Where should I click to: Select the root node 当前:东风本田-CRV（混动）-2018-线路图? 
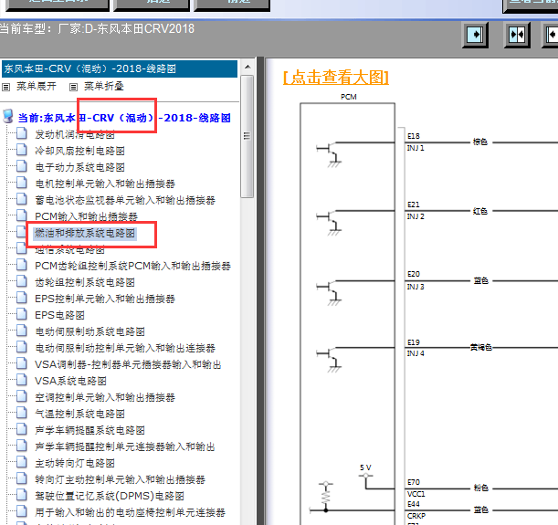(x=124, y=118)
